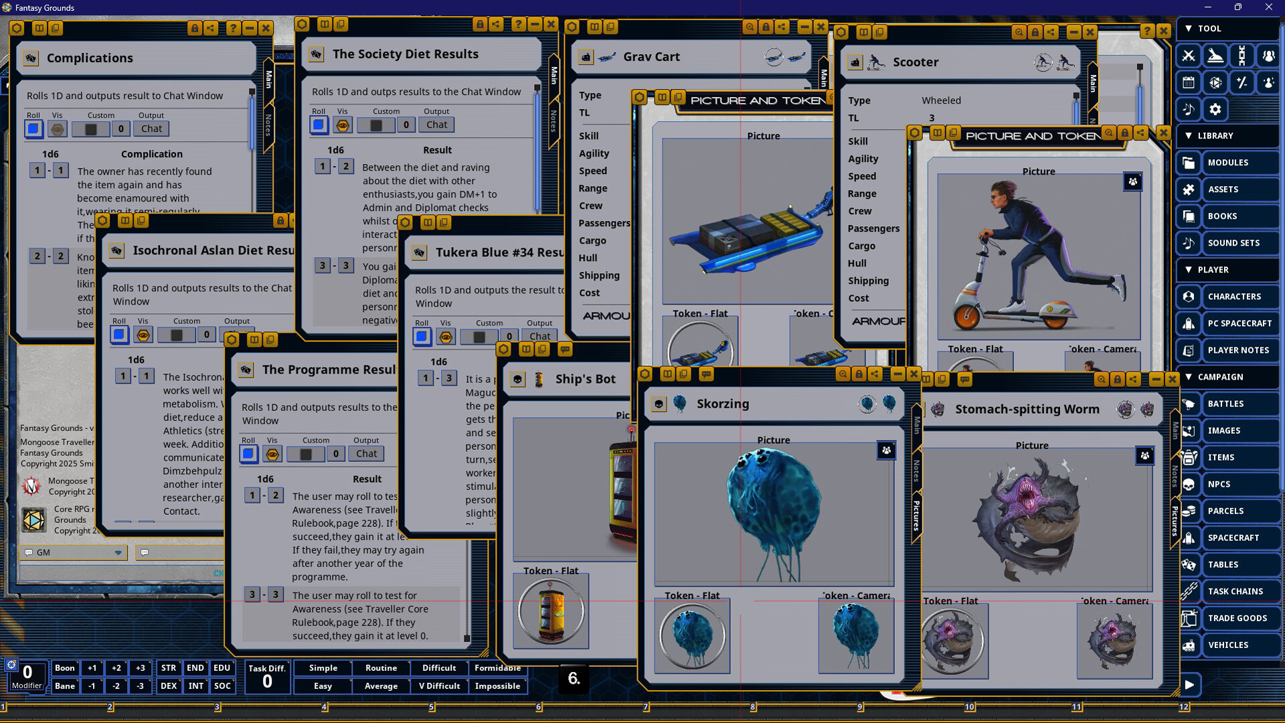Open the sound playlist music-note tool

click(1188, 109)
